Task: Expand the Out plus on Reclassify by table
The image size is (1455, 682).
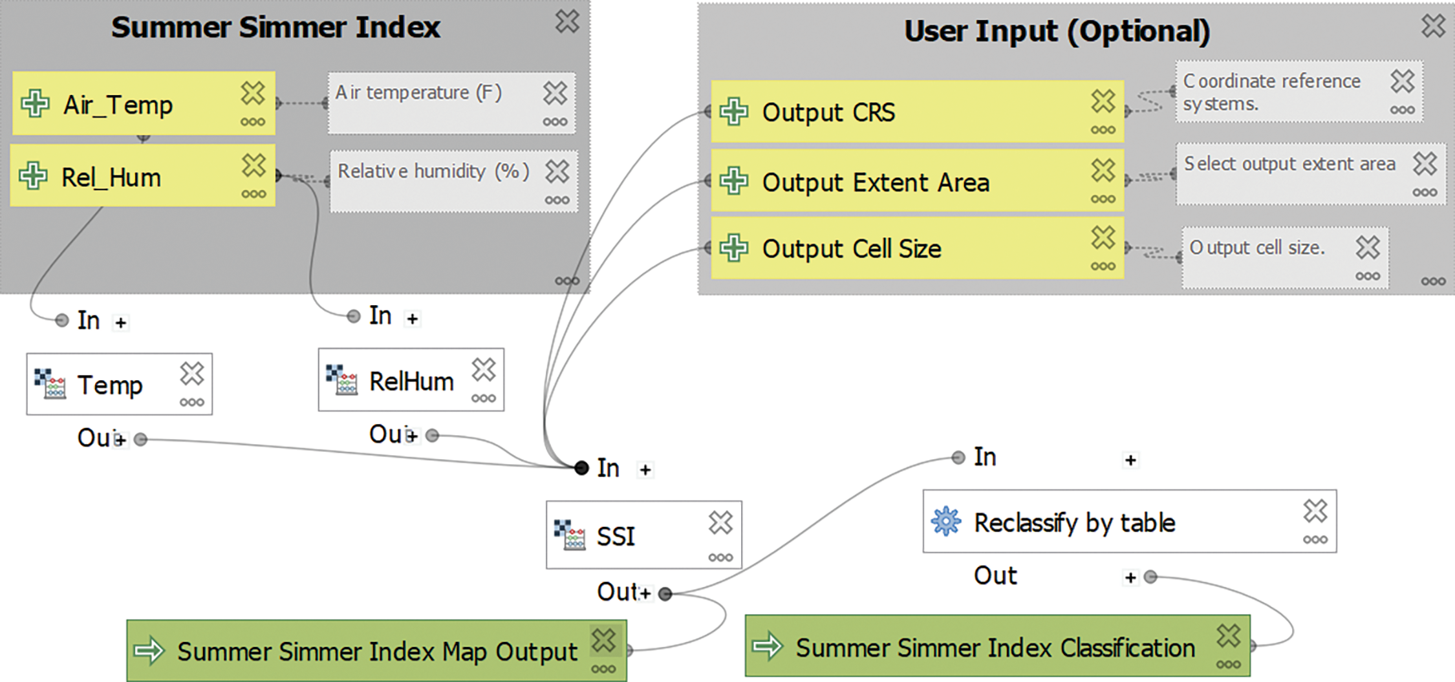Action: tap(1130, 577)
